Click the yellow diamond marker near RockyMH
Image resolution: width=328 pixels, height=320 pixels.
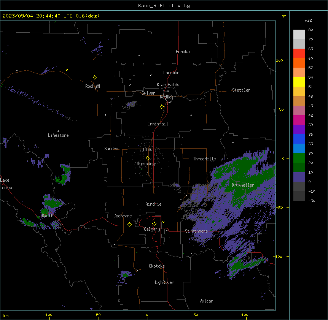click(x=95, y=78)
